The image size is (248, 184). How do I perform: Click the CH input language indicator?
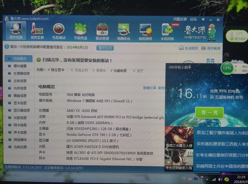[x=184, y=178]
